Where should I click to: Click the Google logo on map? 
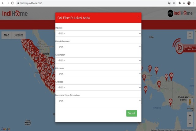(x=6, y=129)
